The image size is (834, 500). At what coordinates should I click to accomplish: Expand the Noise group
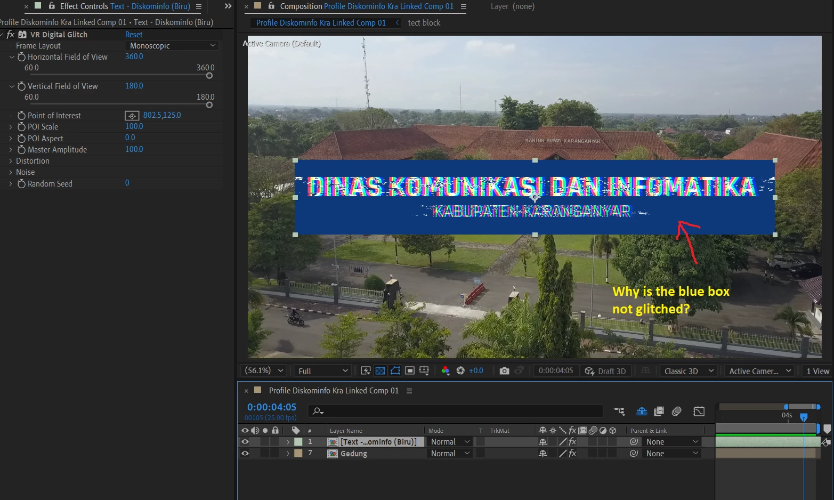click(x=11, y=172)
